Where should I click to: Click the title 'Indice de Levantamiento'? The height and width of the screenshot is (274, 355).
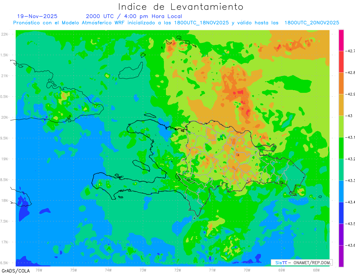181,7
